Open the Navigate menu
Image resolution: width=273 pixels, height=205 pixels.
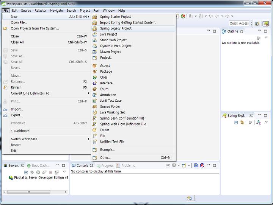pyautogui.click(x=56, y=11)
